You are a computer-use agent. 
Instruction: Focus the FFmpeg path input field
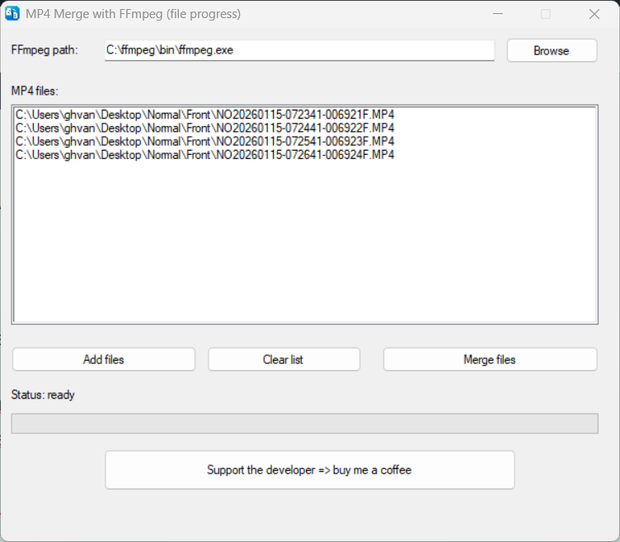(299, 50)
